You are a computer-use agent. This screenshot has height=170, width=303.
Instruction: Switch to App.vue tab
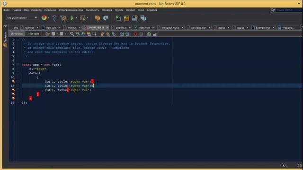click(x=51, y=28)
